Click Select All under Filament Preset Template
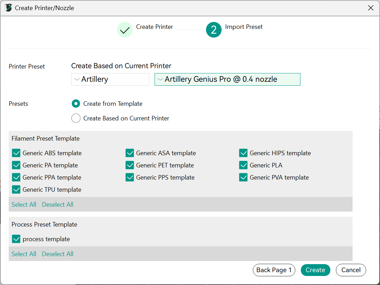Image resolution: width=380 pixels, height=285 pixels. 24,204
